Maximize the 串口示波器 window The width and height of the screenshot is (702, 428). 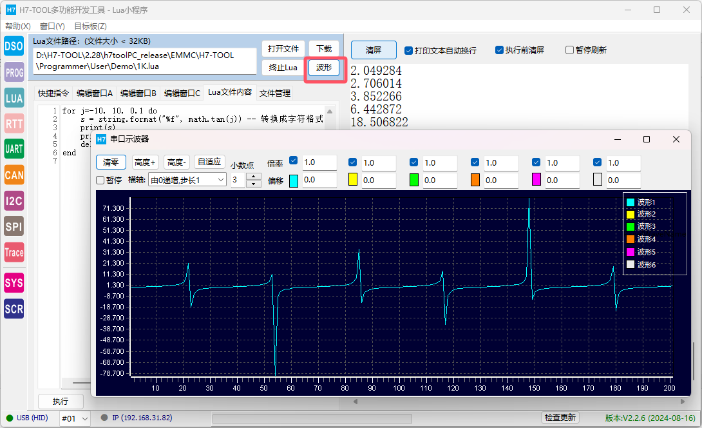click(x=647, y=139)
